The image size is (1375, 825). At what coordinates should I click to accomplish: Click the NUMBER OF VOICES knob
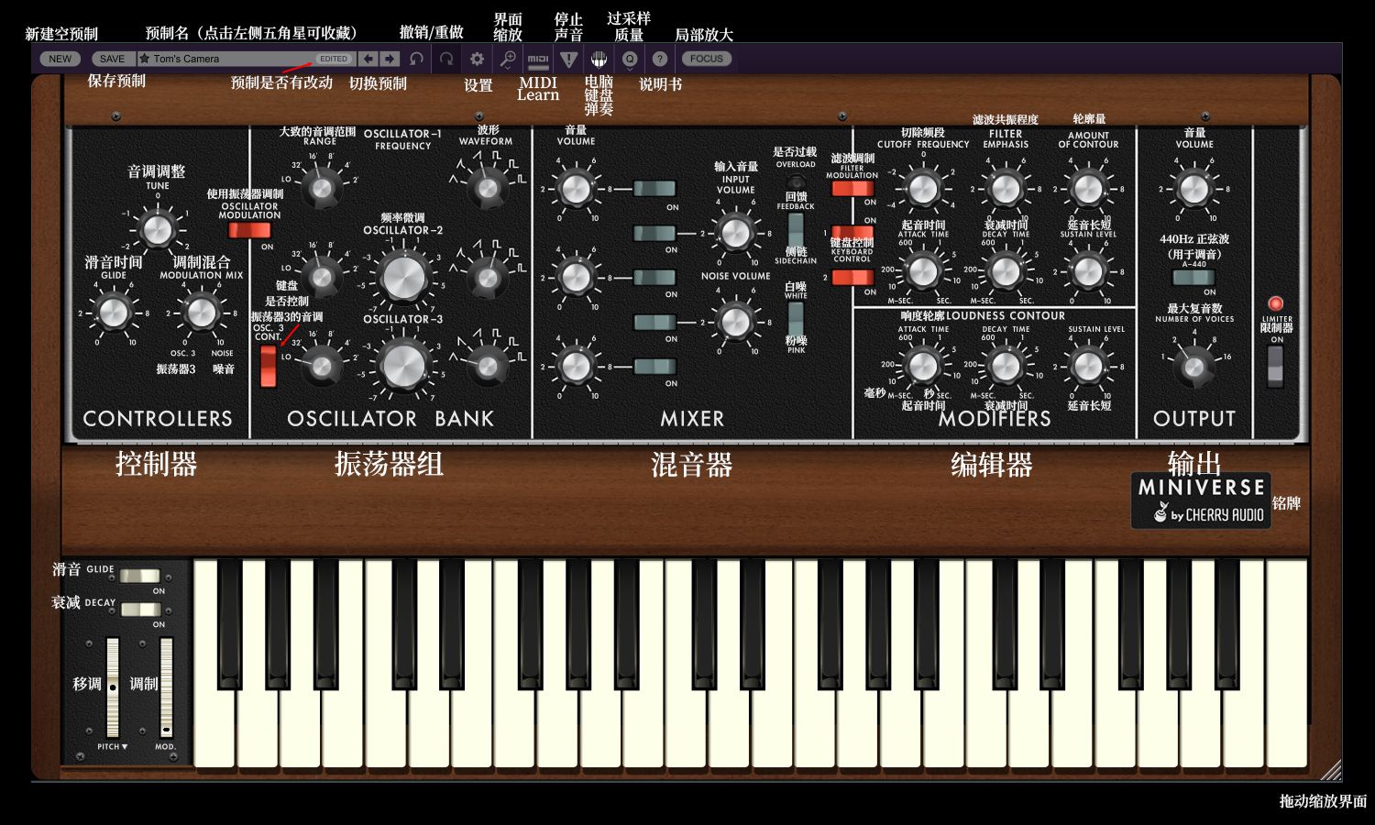pos(1193,367)
